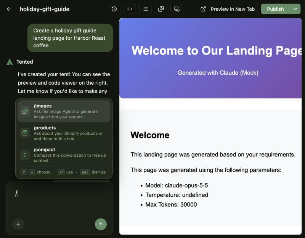Click 'Temperature: undefined' list item
Viewport: 305px width, 238px height.
tap(177, 195)
